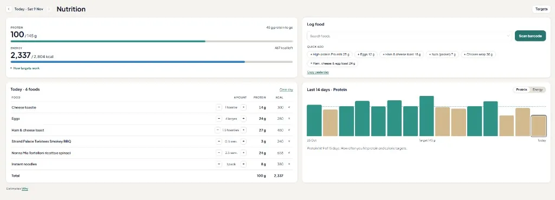
Task: Click the tallest green chart bar
Action: coord(427,116)
